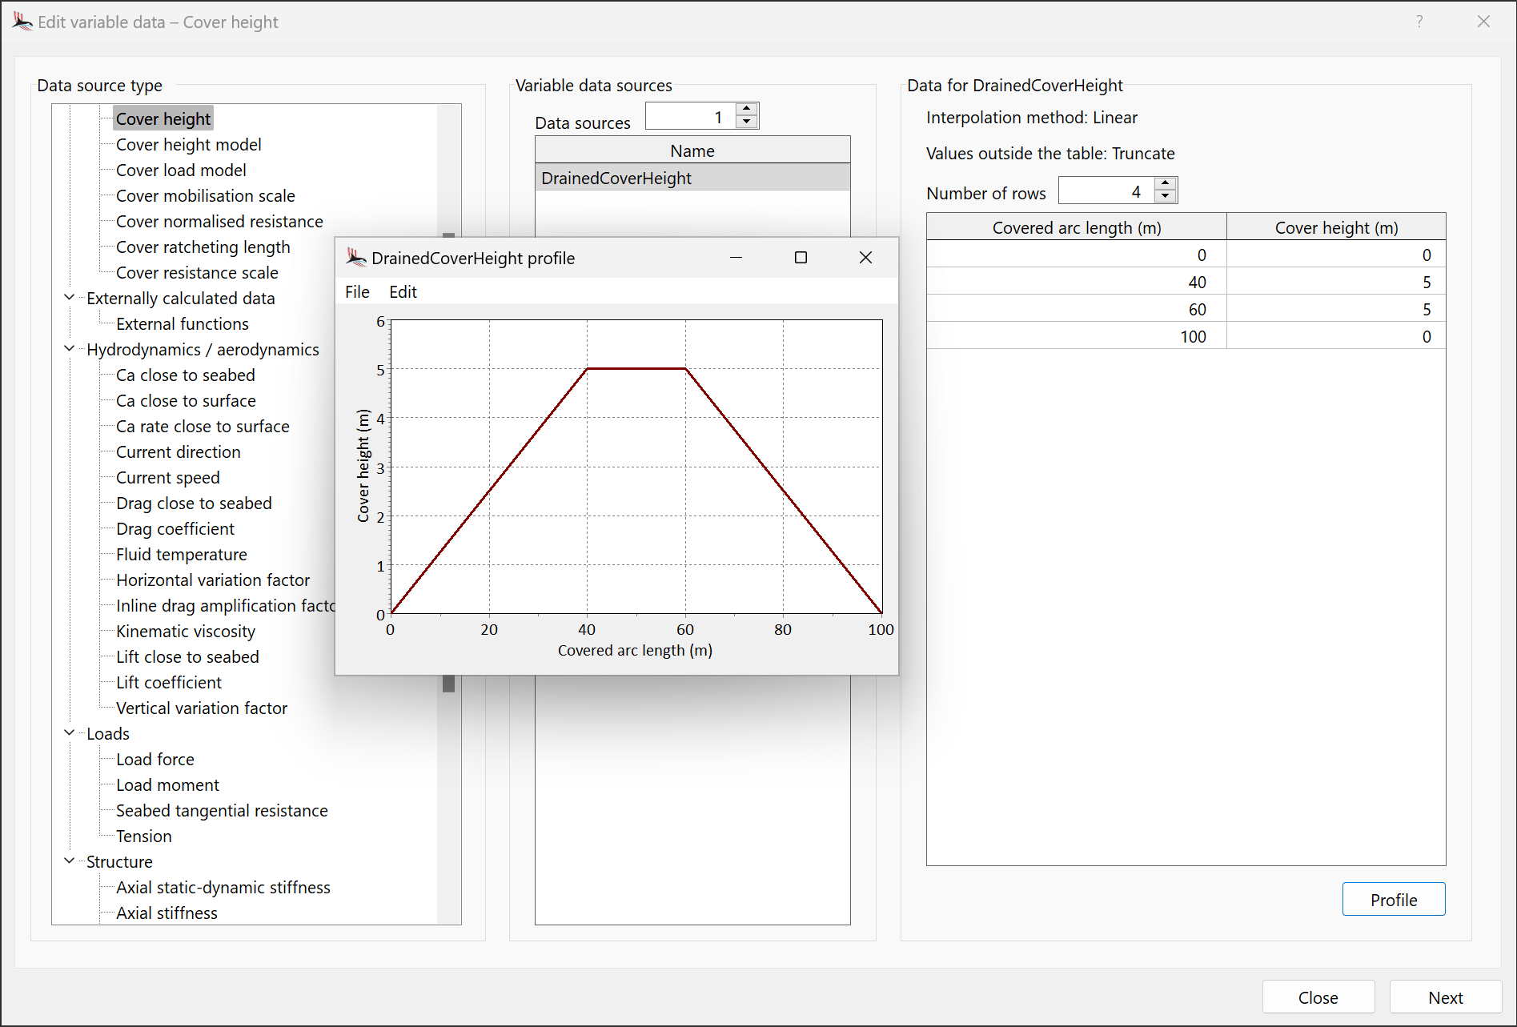This screenshot has height=1027, width=1517.
Task: Open the Edit menu in the profile window
Action: [402, 291]
